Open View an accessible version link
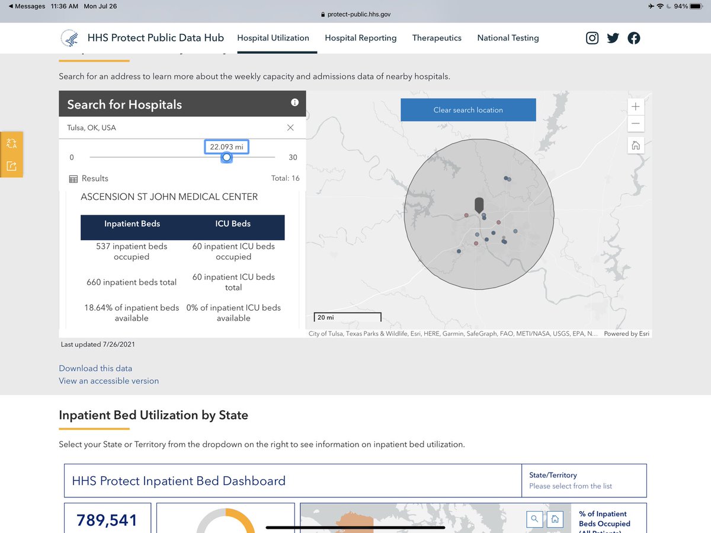This screenshot has height=533, width=711. coord(109,381)
